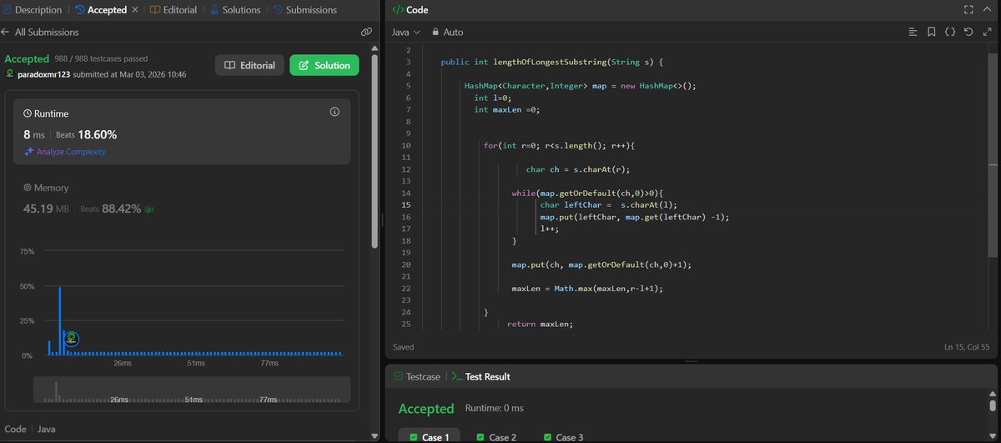This screenshot has height=443, width=1001.
Task: Click the code brackets icon in the Code header
Action: pyautogui.click(x=396, y=10)
